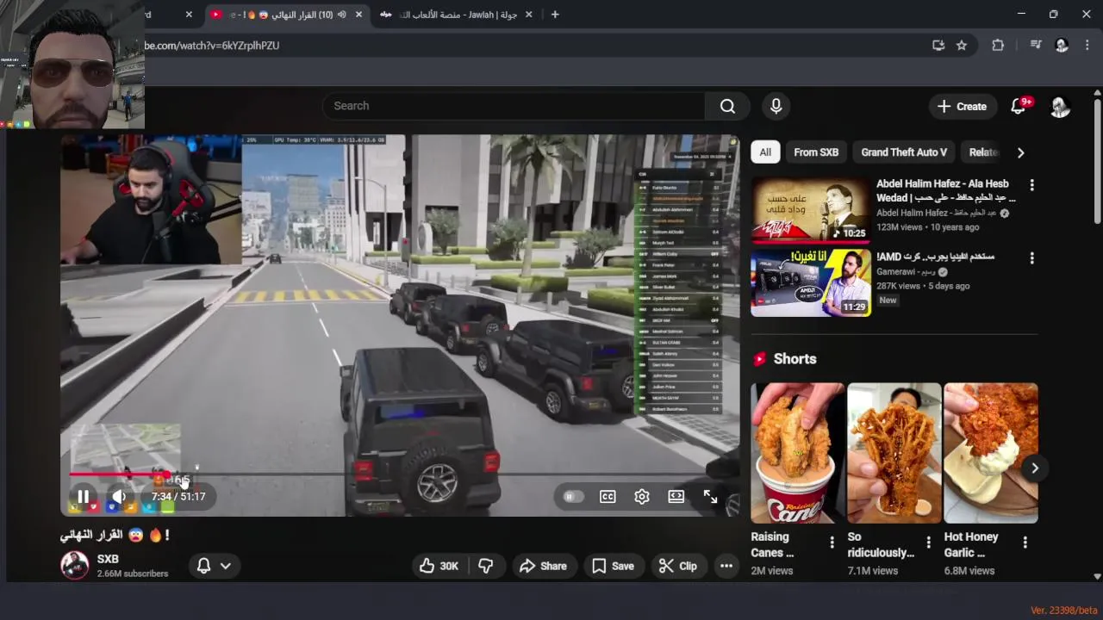This screenshot has height=620, width=1103.
Task: Enter fullscreen mode in player
Action: [x=710, y=497]
